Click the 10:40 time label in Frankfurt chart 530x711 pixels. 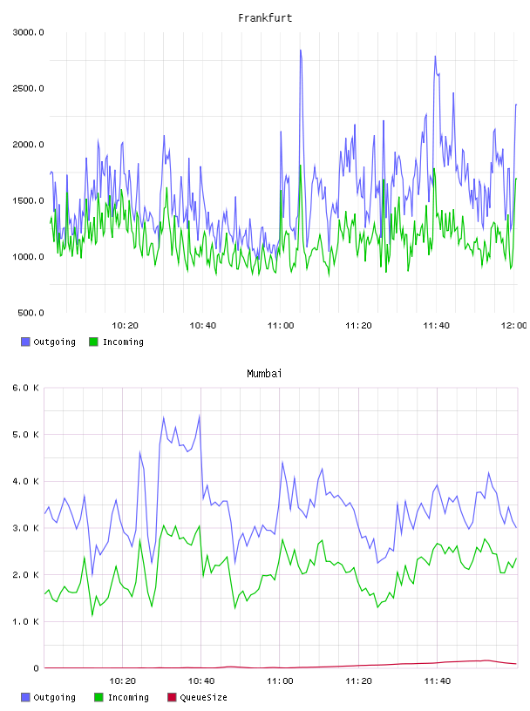click(203, 326)
